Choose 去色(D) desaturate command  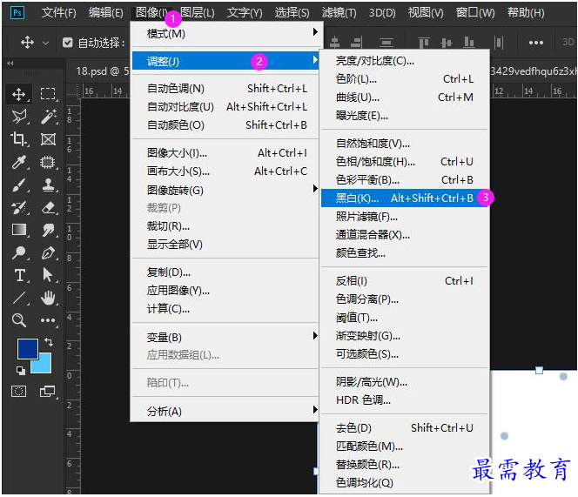click(x=405, y=427)
